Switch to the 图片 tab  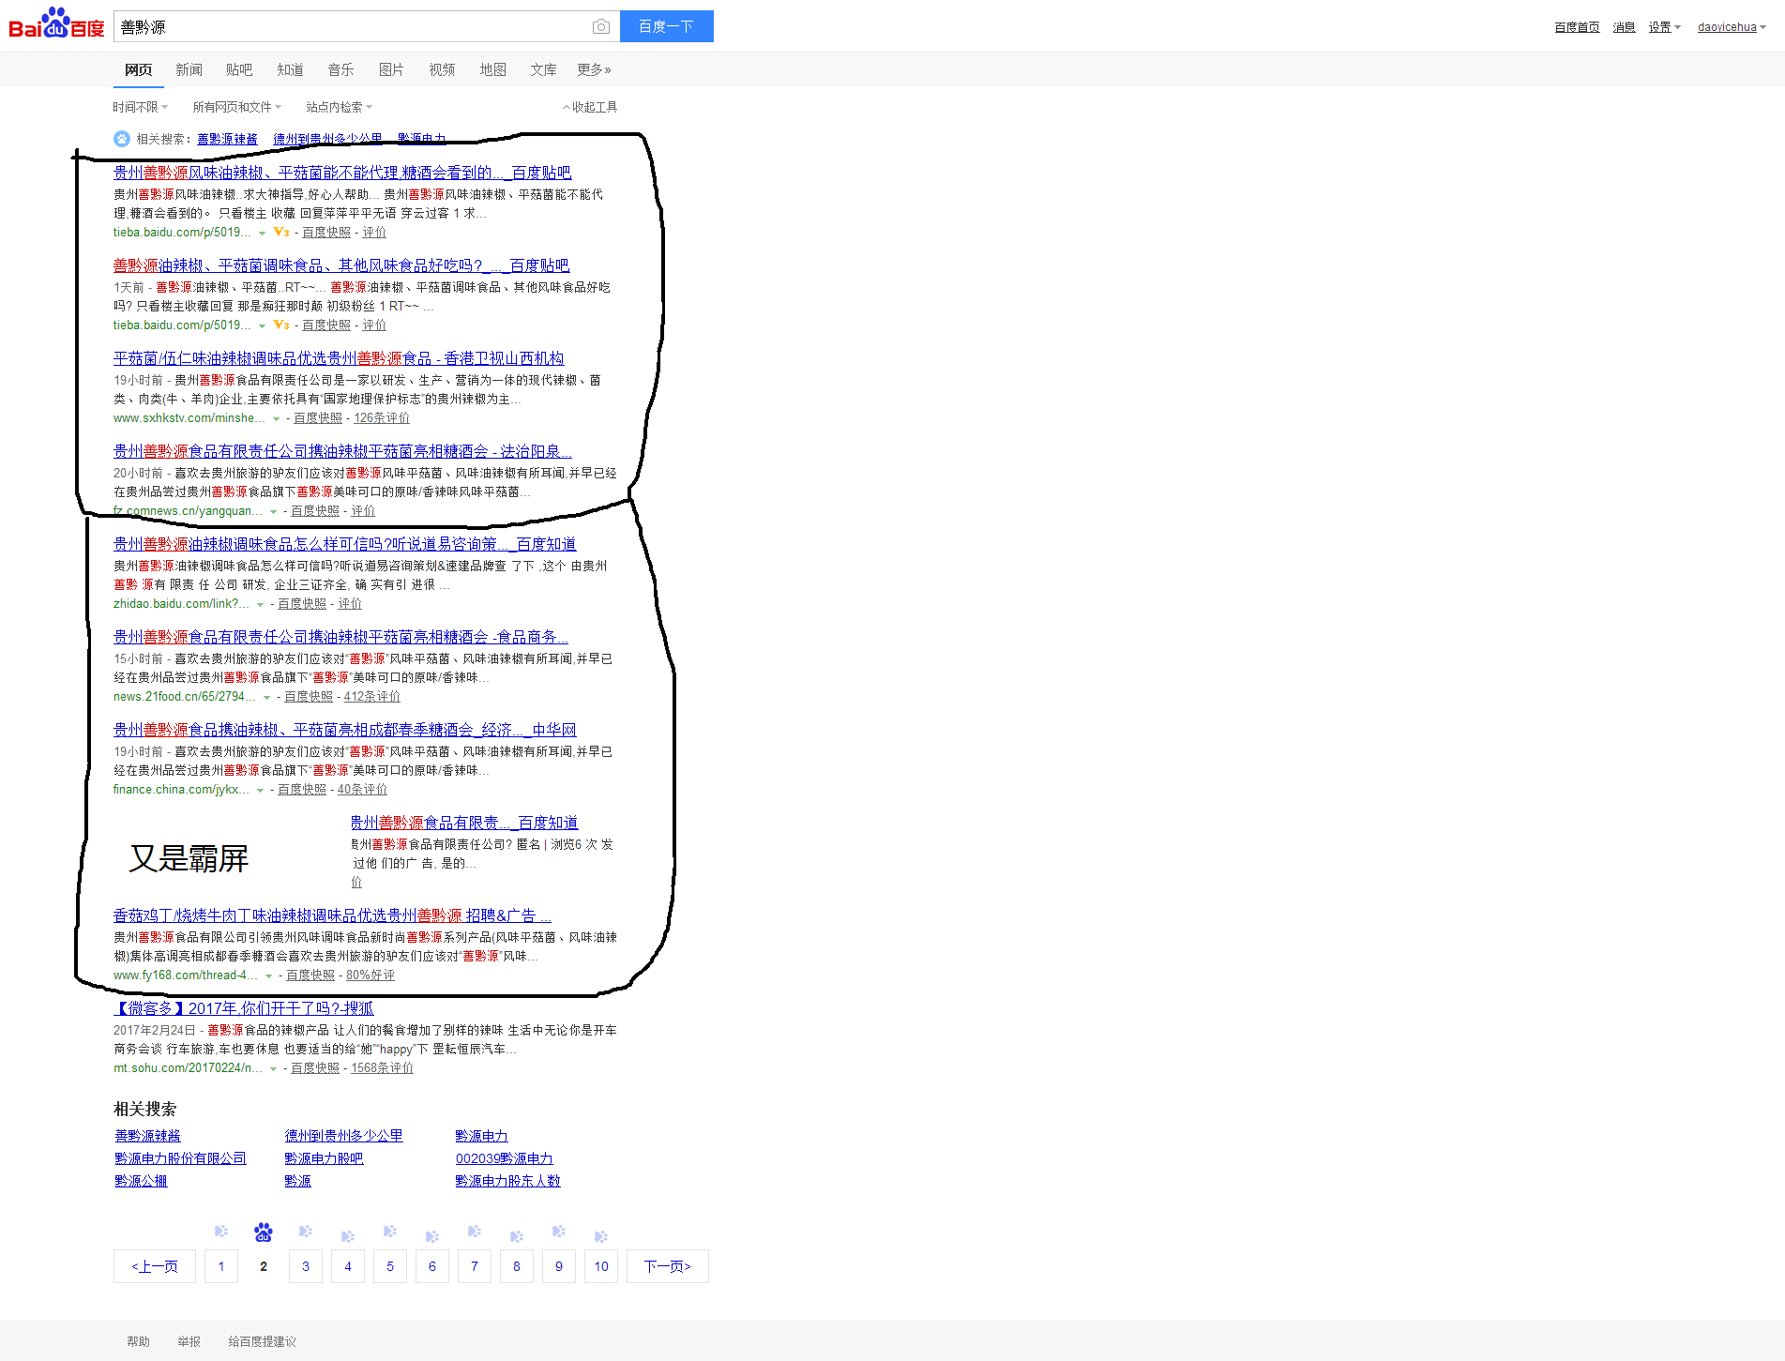click(x=391, y=69)
